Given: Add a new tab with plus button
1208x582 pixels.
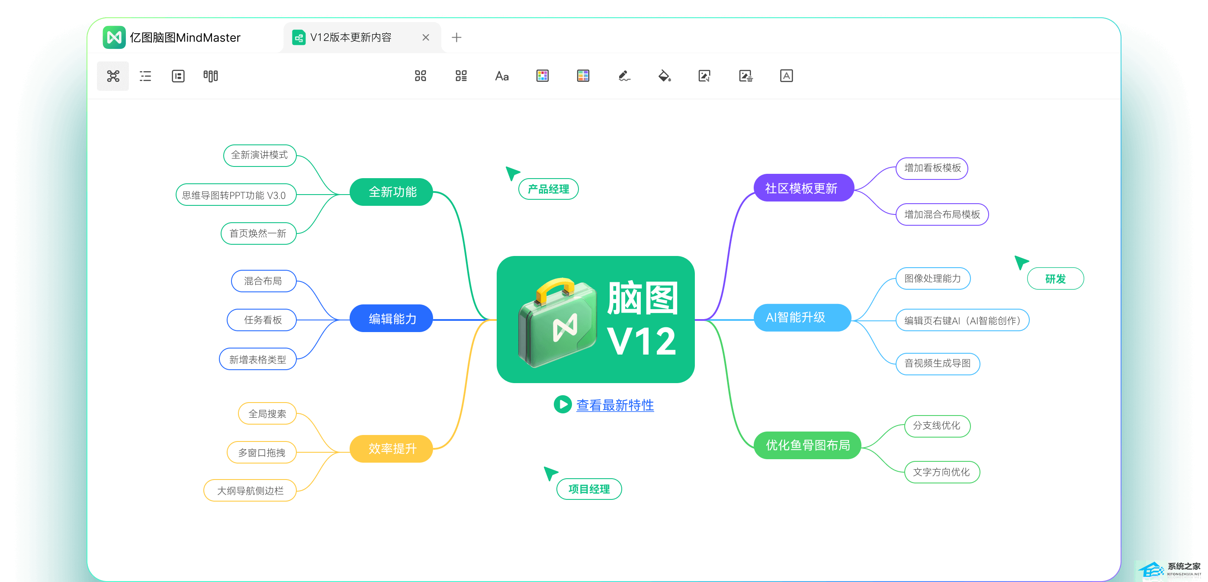Looking at the screenshot, I should click(x=457, y=38).
